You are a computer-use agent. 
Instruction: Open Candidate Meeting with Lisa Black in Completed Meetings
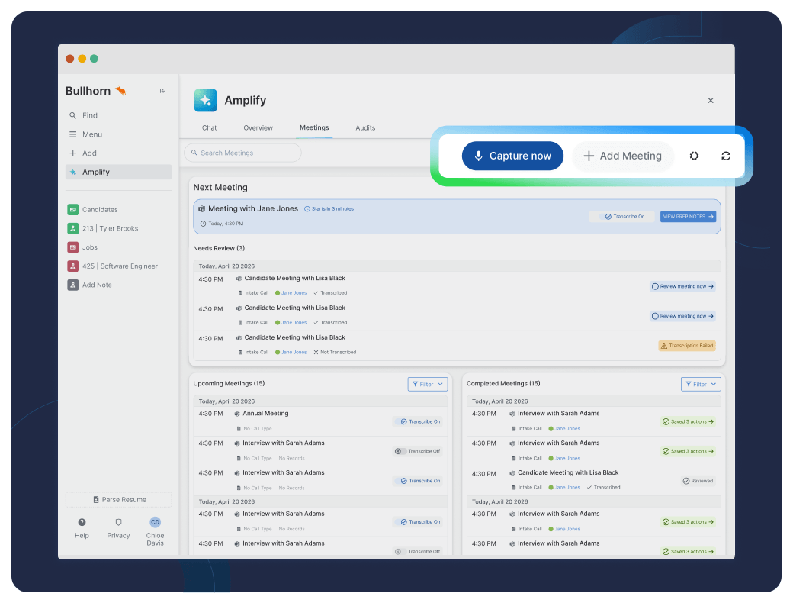click(x=568, y=472)
